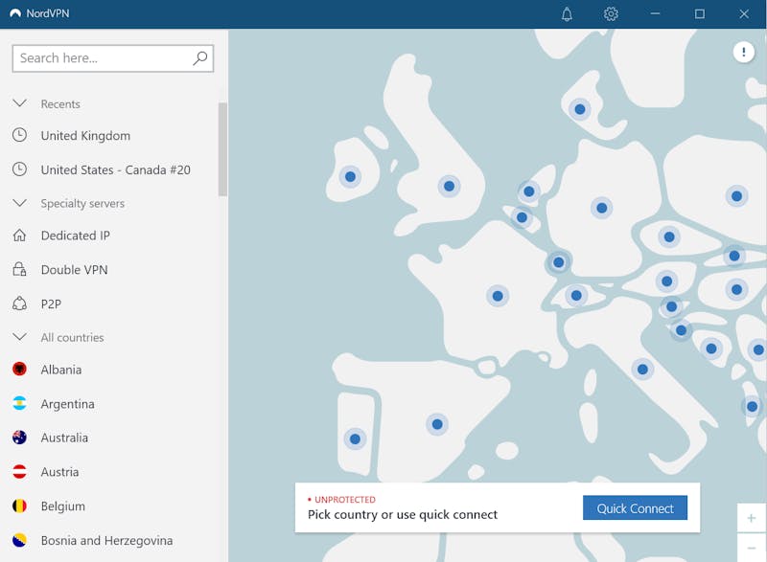This screenshot has height=562, width=767.
Task: Connect to United Kingdom from recents
Action: (x=85, y=136)
